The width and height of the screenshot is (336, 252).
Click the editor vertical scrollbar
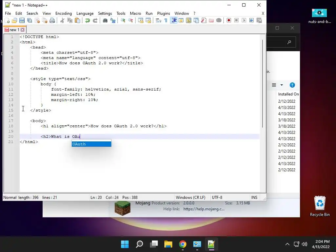point(262,84)
